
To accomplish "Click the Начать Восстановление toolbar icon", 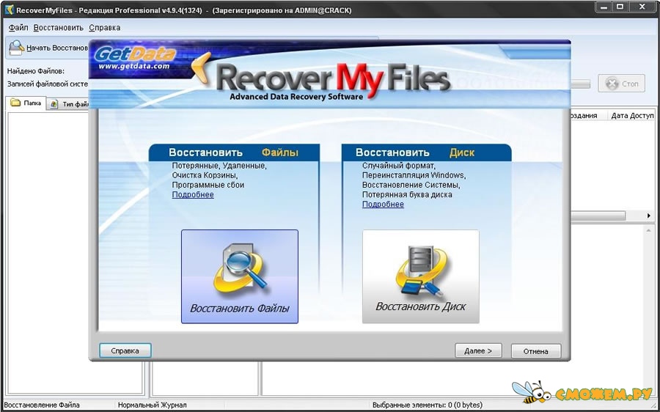I will (x=17, y=48).
